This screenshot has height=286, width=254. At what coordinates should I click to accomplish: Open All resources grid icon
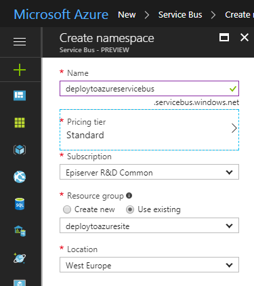coord(20,123)
